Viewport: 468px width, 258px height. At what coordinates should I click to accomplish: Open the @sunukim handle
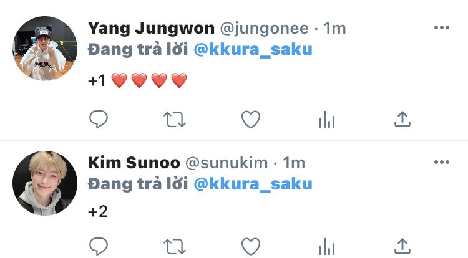click(227, 163)
